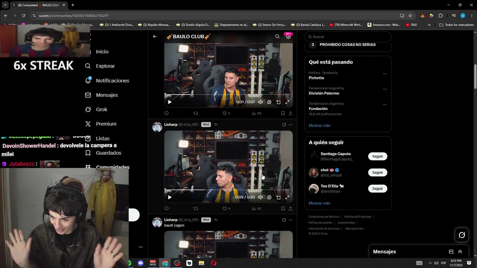477x268 pixels.
Task: Reload the page
Action: click(x=23, y=16)
